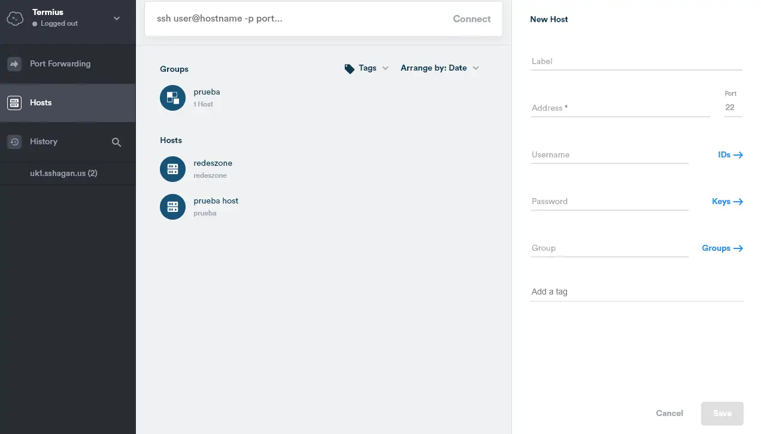Click the Port Forwarding arrow icon
761x434 pixels.
[14, 64]
